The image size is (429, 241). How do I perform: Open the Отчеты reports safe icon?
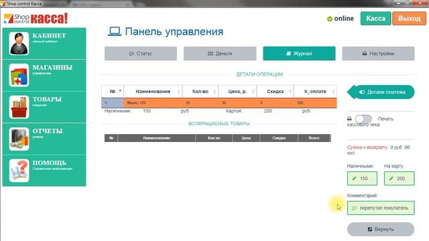(19, 139)
